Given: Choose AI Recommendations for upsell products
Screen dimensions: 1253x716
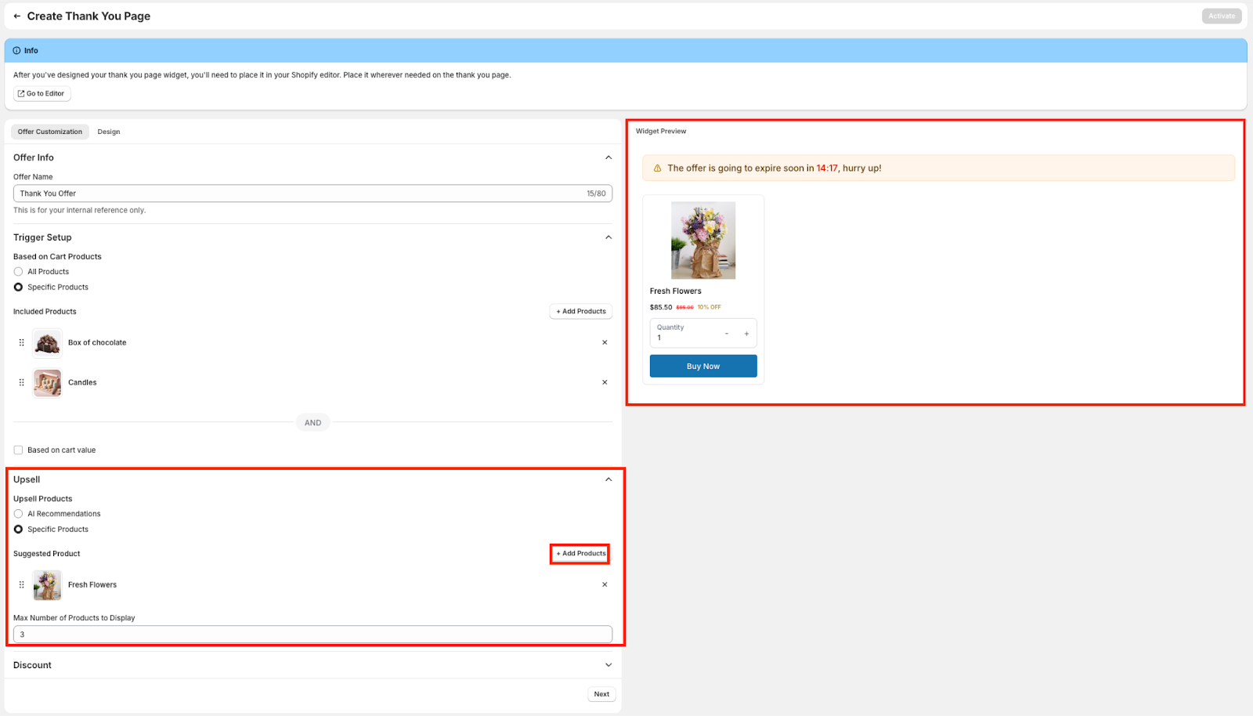Looking at the screenshot, I should (x=18, y=514).
